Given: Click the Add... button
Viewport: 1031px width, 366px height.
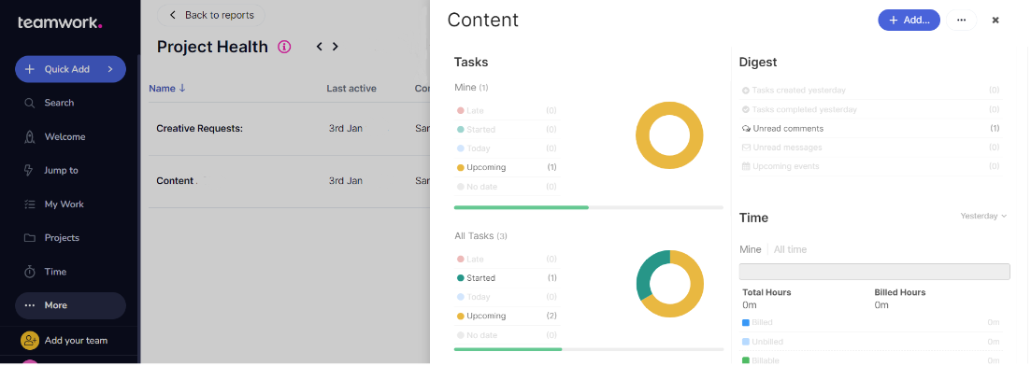Looking at the screenshot, I should pos(909,21).
